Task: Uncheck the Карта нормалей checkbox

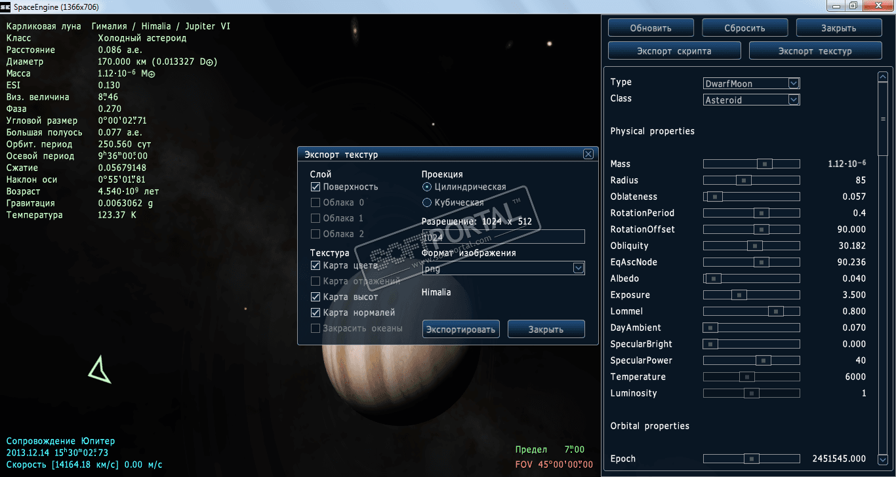Action: [x=316, y=313]
